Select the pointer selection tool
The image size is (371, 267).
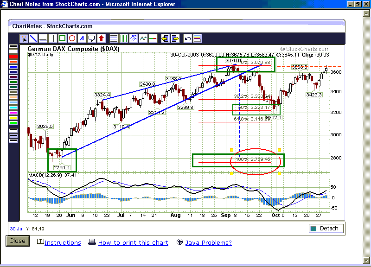24,38
